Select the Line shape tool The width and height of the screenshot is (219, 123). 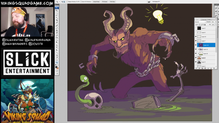[57, 53]
